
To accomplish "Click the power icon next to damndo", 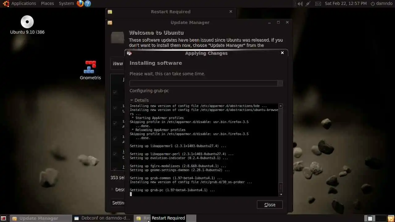I will (372, 4).
